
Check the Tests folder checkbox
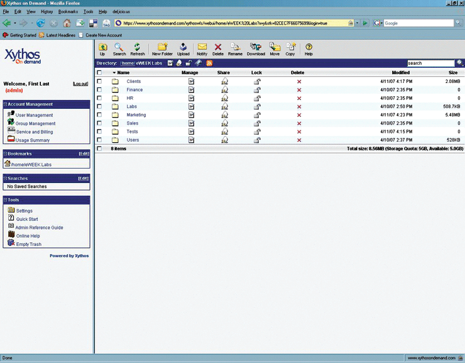[x=99, y=131]
